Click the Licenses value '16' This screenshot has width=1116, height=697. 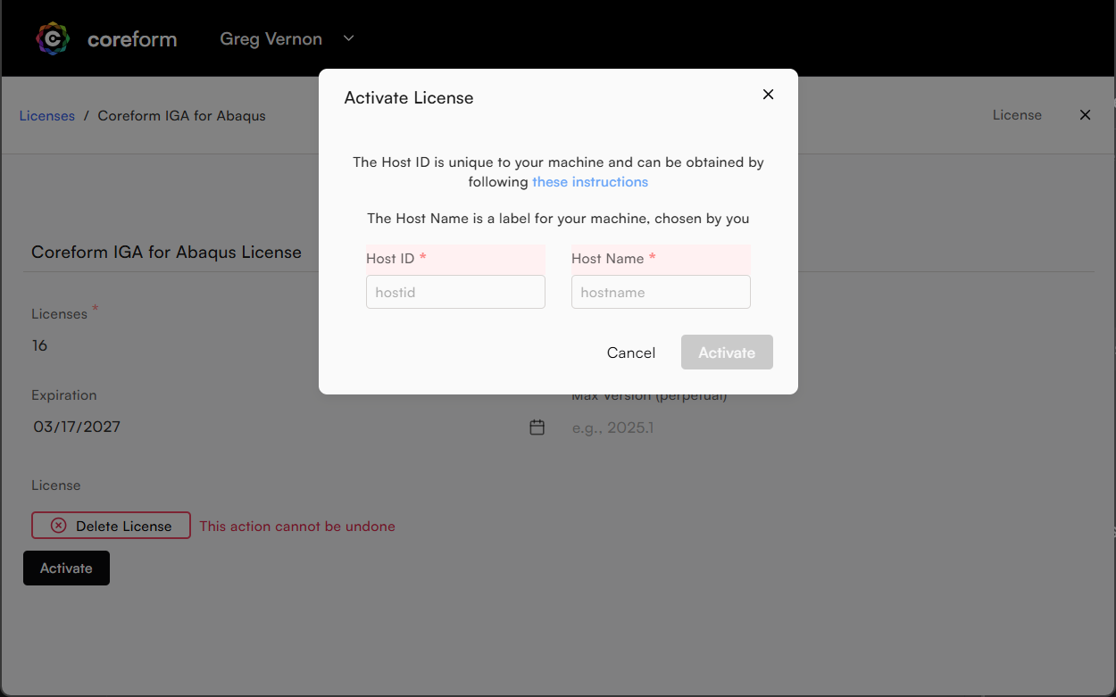39,345
